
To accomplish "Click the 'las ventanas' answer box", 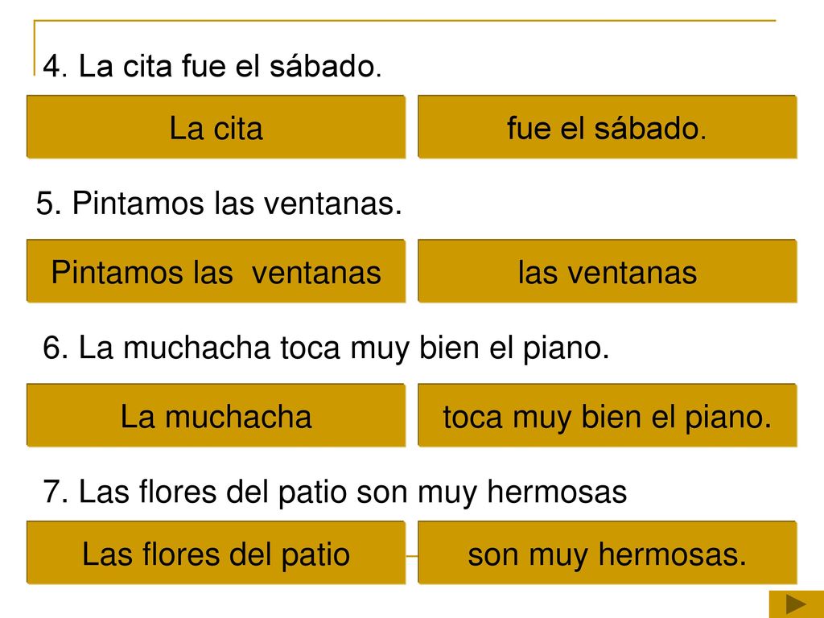I will coord(607,271).
